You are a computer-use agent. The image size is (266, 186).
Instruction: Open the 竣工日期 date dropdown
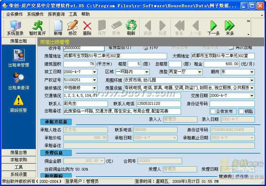coord(94,72)
